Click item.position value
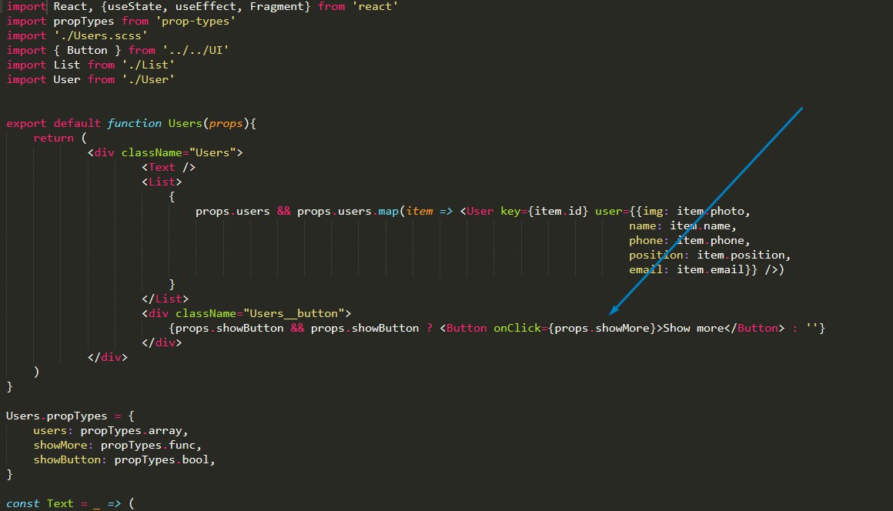Screen dimensions: 893x511 tap(741, 255)
